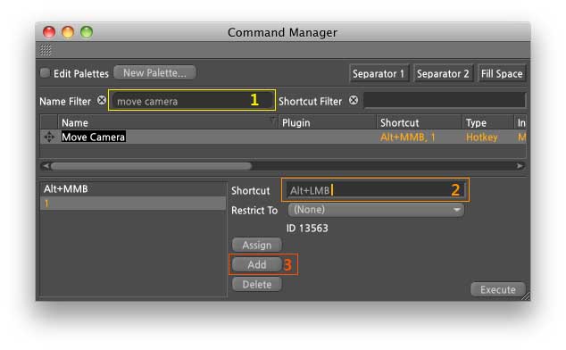The height and width of the screenshot is (350, 566).
Task: Click the Separator 2 button
Action: tap(443, 74)
